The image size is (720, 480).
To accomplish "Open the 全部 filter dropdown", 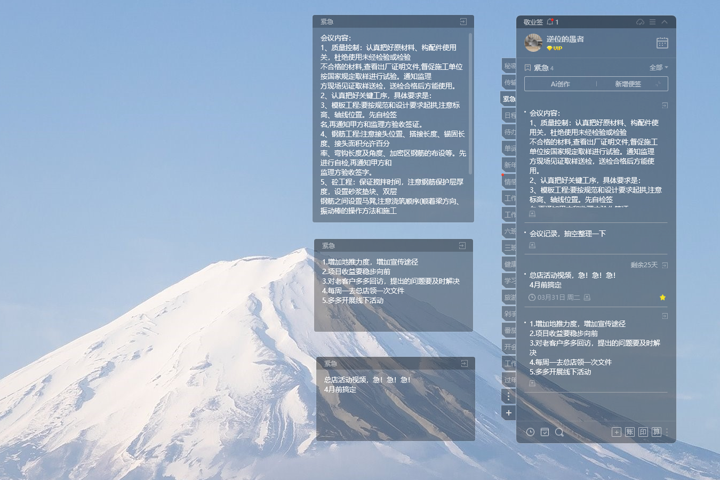I will coord(658,68).
